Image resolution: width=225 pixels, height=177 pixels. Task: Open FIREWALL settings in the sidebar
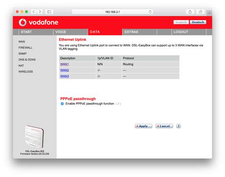click(25, 48)
